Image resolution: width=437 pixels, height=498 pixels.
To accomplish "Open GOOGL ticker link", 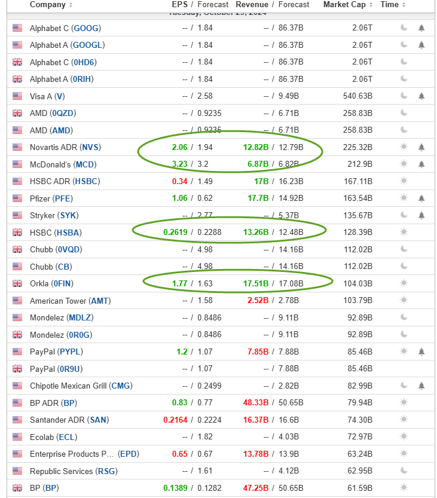I will click(88, 45).
